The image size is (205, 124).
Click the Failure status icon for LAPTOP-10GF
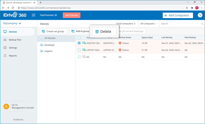coord(120,50)
